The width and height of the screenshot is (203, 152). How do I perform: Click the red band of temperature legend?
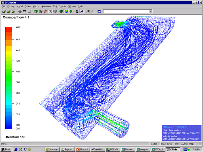9,30
